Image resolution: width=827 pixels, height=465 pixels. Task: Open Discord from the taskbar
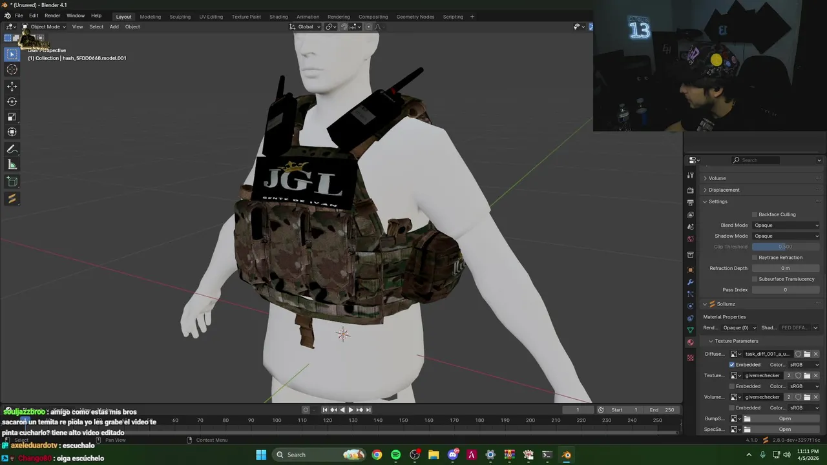point(453,455)
